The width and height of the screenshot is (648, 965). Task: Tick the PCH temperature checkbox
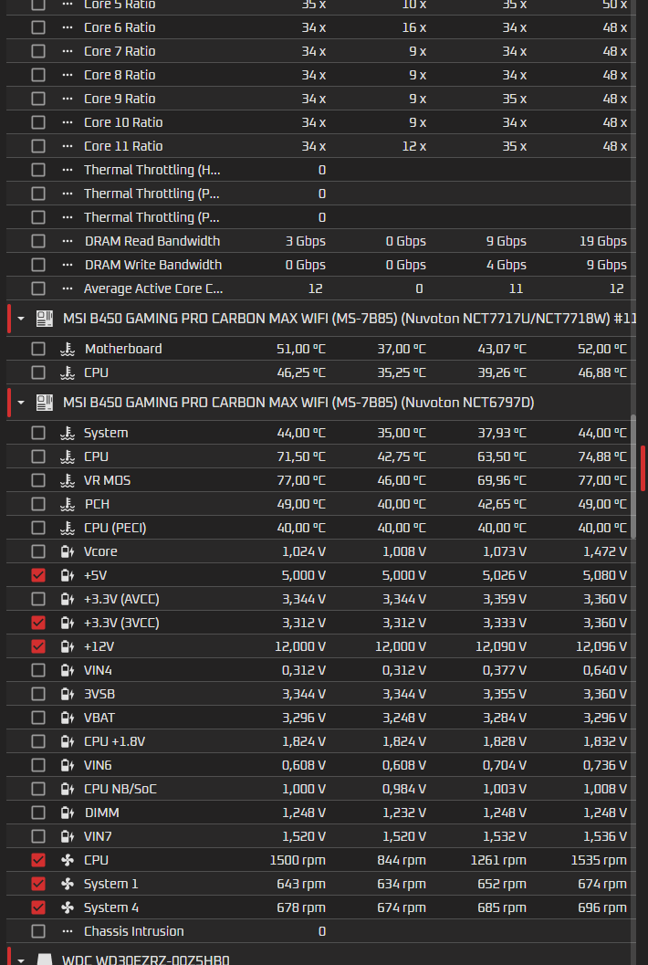pos(38,504)
